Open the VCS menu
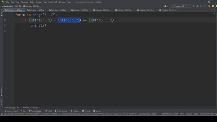The height and width of the screenshot is (122, 217). (56, 2)
